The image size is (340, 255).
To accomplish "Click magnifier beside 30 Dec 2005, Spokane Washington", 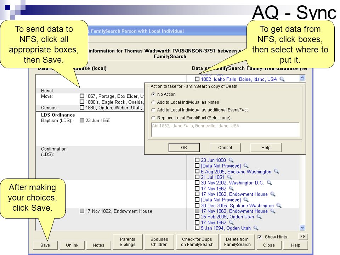I will point(279,205).
